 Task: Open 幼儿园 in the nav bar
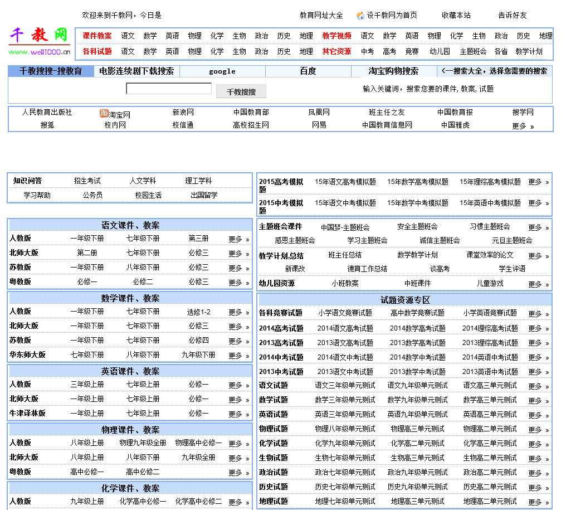coord(440,51)
